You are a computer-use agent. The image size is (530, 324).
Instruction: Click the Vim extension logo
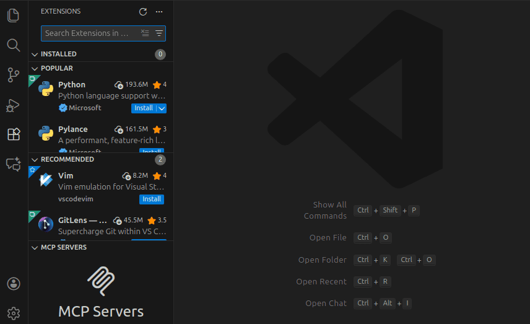(x=46, y=180)
